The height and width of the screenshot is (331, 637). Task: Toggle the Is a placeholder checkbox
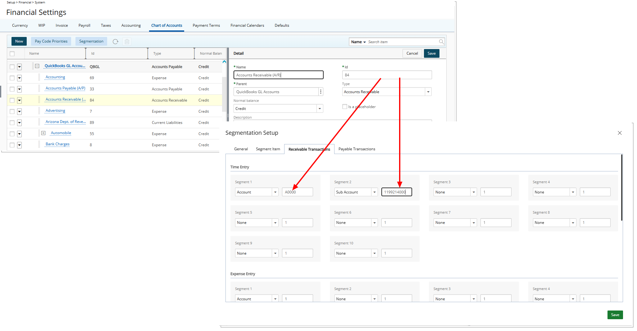pos(344,107)
